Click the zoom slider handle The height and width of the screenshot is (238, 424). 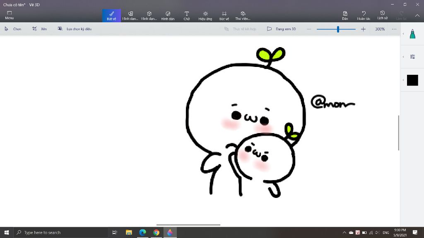pyautogui.click(x=338, y=29)
